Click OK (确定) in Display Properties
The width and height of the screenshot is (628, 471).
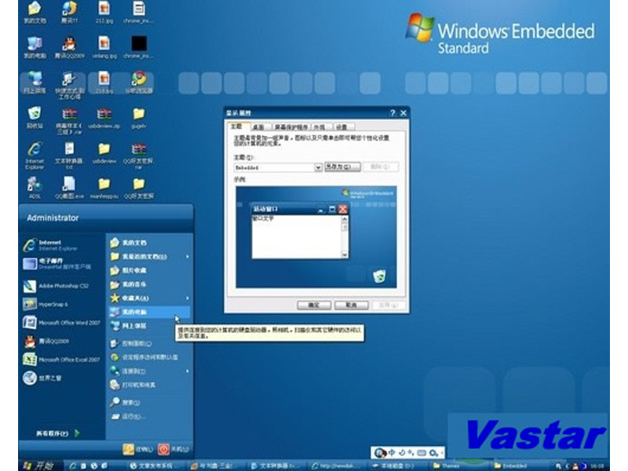(314, 305)
